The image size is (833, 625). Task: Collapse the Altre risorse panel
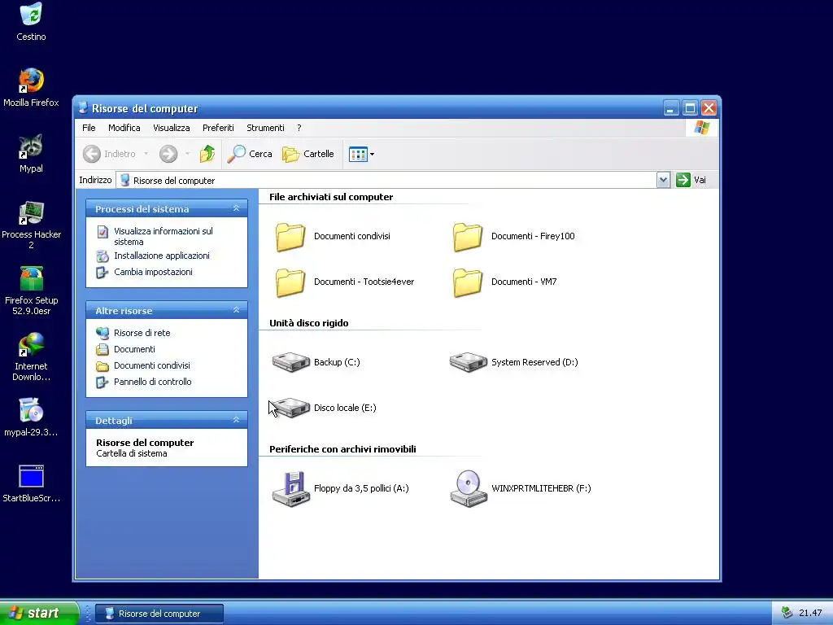(237, 310)
